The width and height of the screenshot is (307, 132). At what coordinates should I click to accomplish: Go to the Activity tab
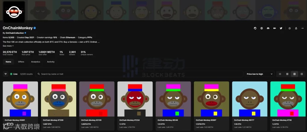pyautogui.click(x=51, y=62)
